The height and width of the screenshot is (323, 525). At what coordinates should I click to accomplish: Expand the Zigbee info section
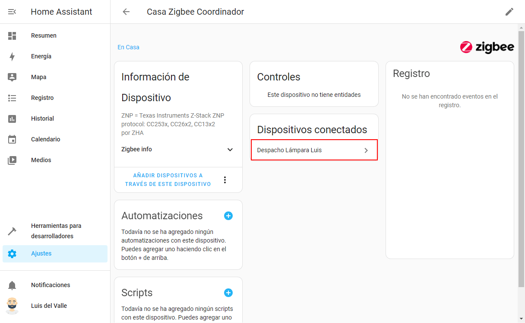[230, 150]
